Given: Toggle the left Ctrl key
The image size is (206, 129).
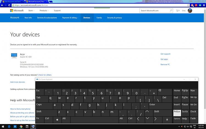Looking at the screenshot, I should (48, 120).
